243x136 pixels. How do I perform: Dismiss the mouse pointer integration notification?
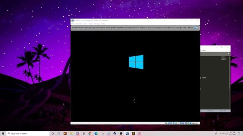[195, 28]
